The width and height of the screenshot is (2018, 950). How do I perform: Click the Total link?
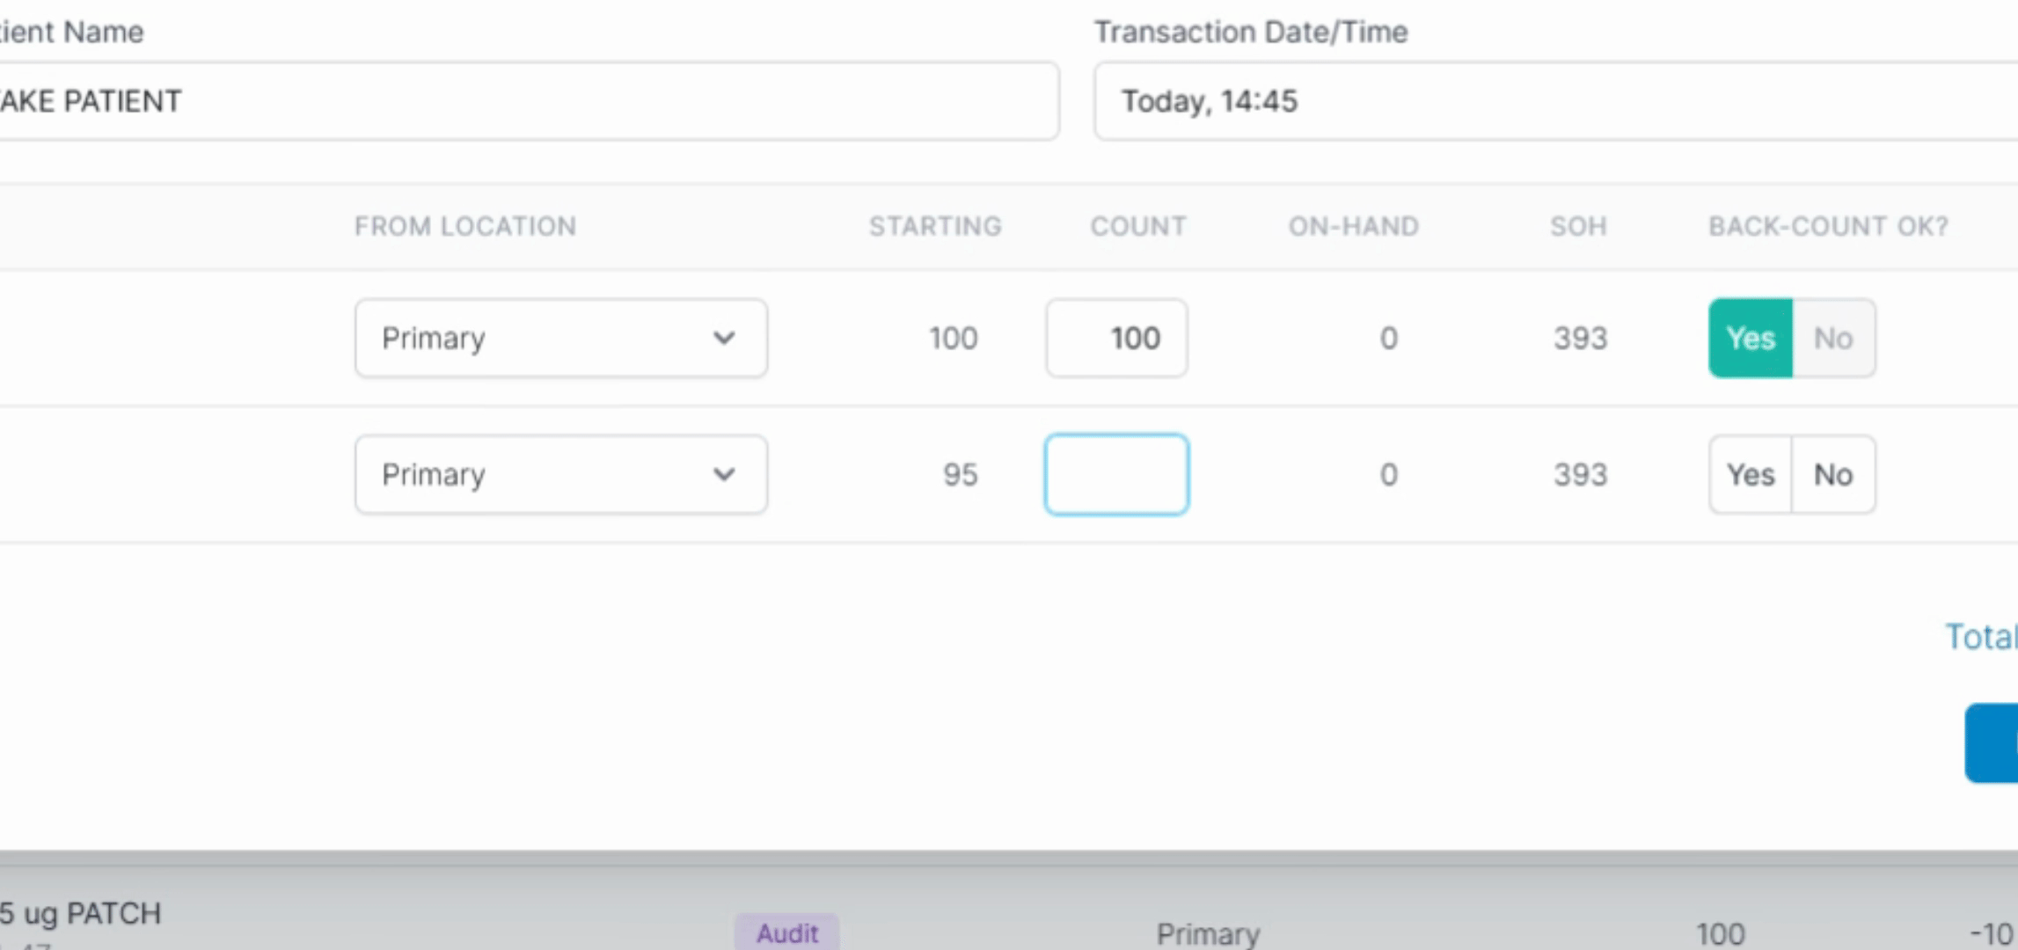(x=1980, y=636)
